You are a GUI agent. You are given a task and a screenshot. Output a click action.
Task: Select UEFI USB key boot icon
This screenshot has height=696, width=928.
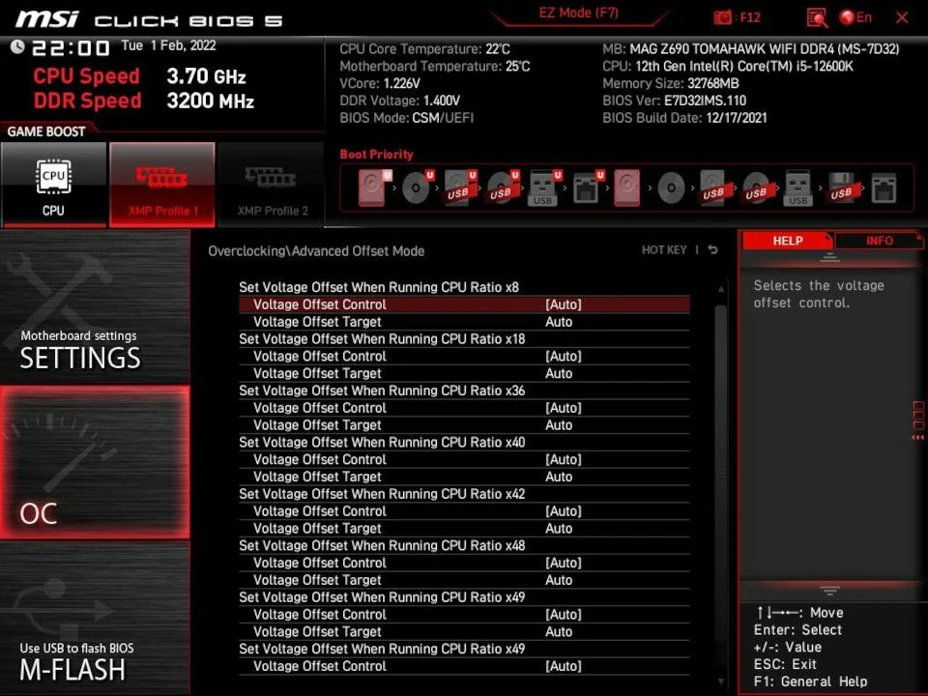coord(544,188)
